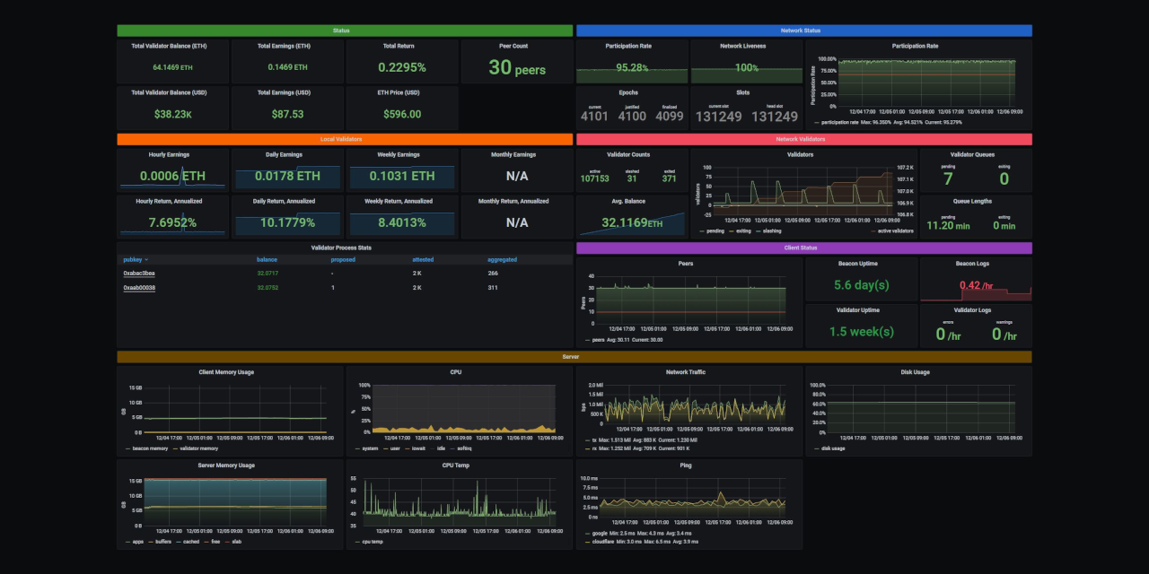Hide the cached series in Server Memory Usage
This screenshot has height=574, width=1149.
click(x=189, y=541)
